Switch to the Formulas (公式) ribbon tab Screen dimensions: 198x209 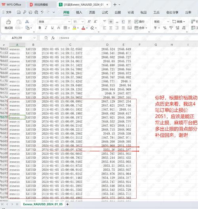point(105,12)
